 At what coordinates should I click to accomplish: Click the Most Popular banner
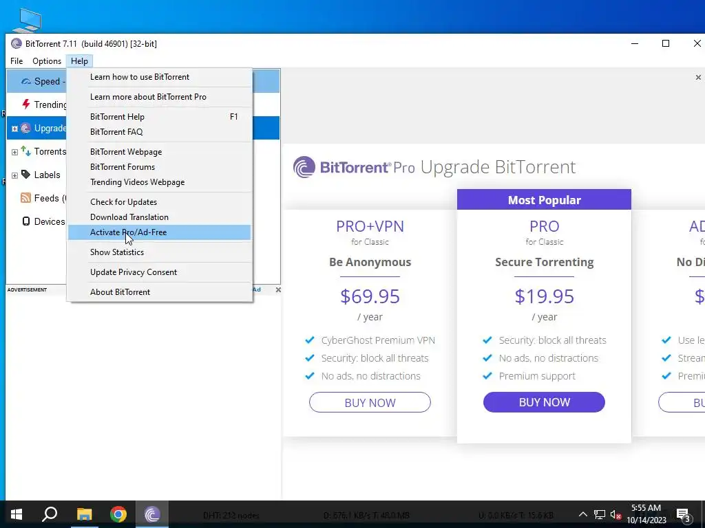(544, 200)
